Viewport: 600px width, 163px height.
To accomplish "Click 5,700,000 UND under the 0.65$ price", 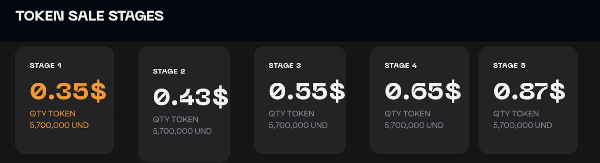I will (x=414, y=125).
